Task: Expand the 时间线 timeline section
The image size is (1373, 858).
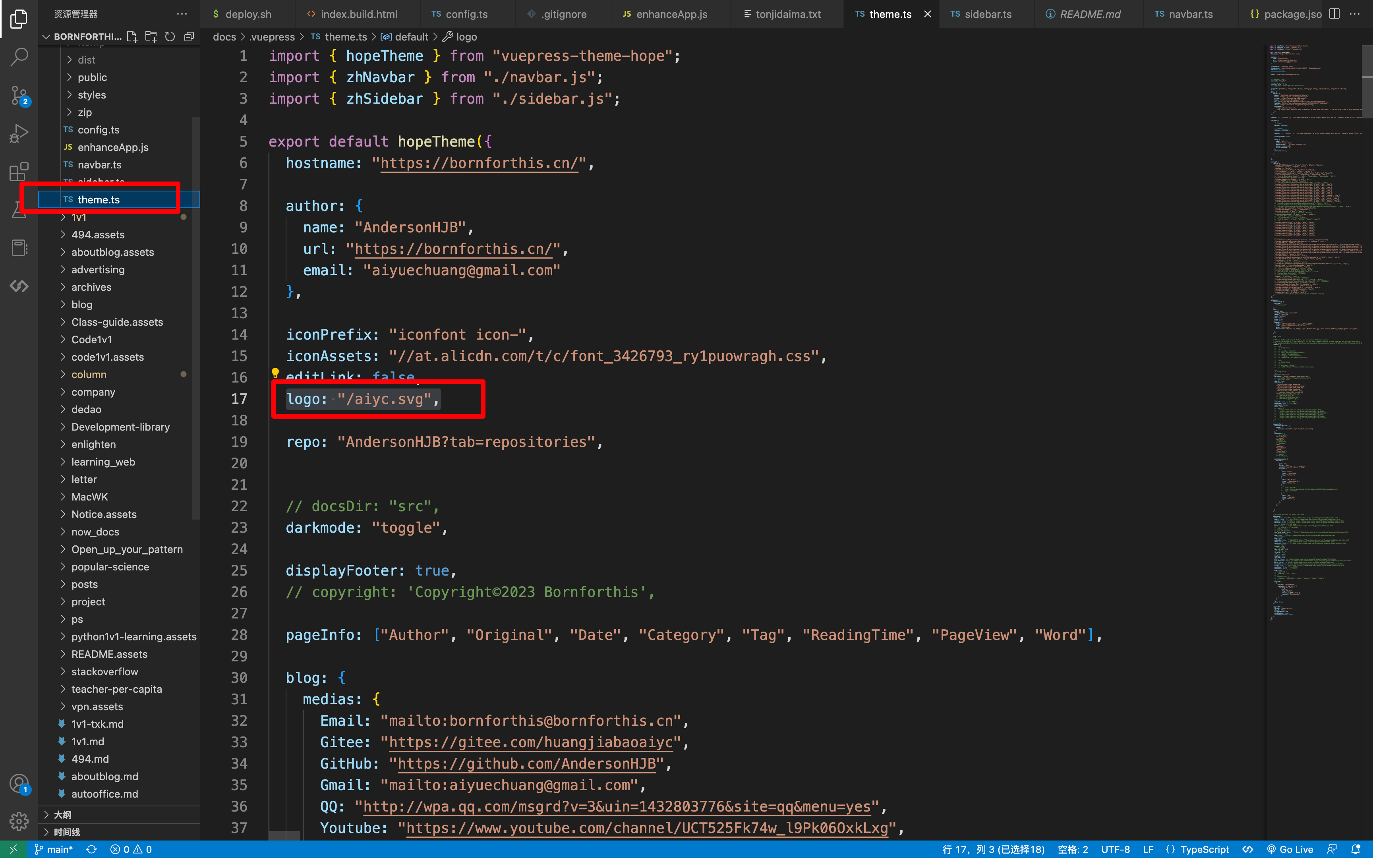Action: [x=119, y=832]
